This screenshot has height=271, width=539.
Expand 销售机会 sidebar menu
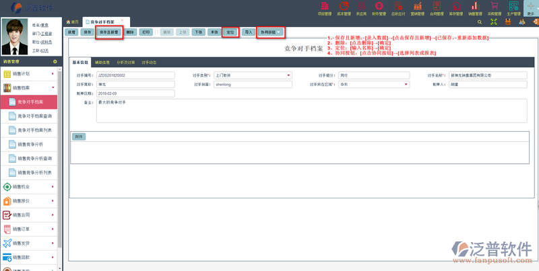point(28,187)
